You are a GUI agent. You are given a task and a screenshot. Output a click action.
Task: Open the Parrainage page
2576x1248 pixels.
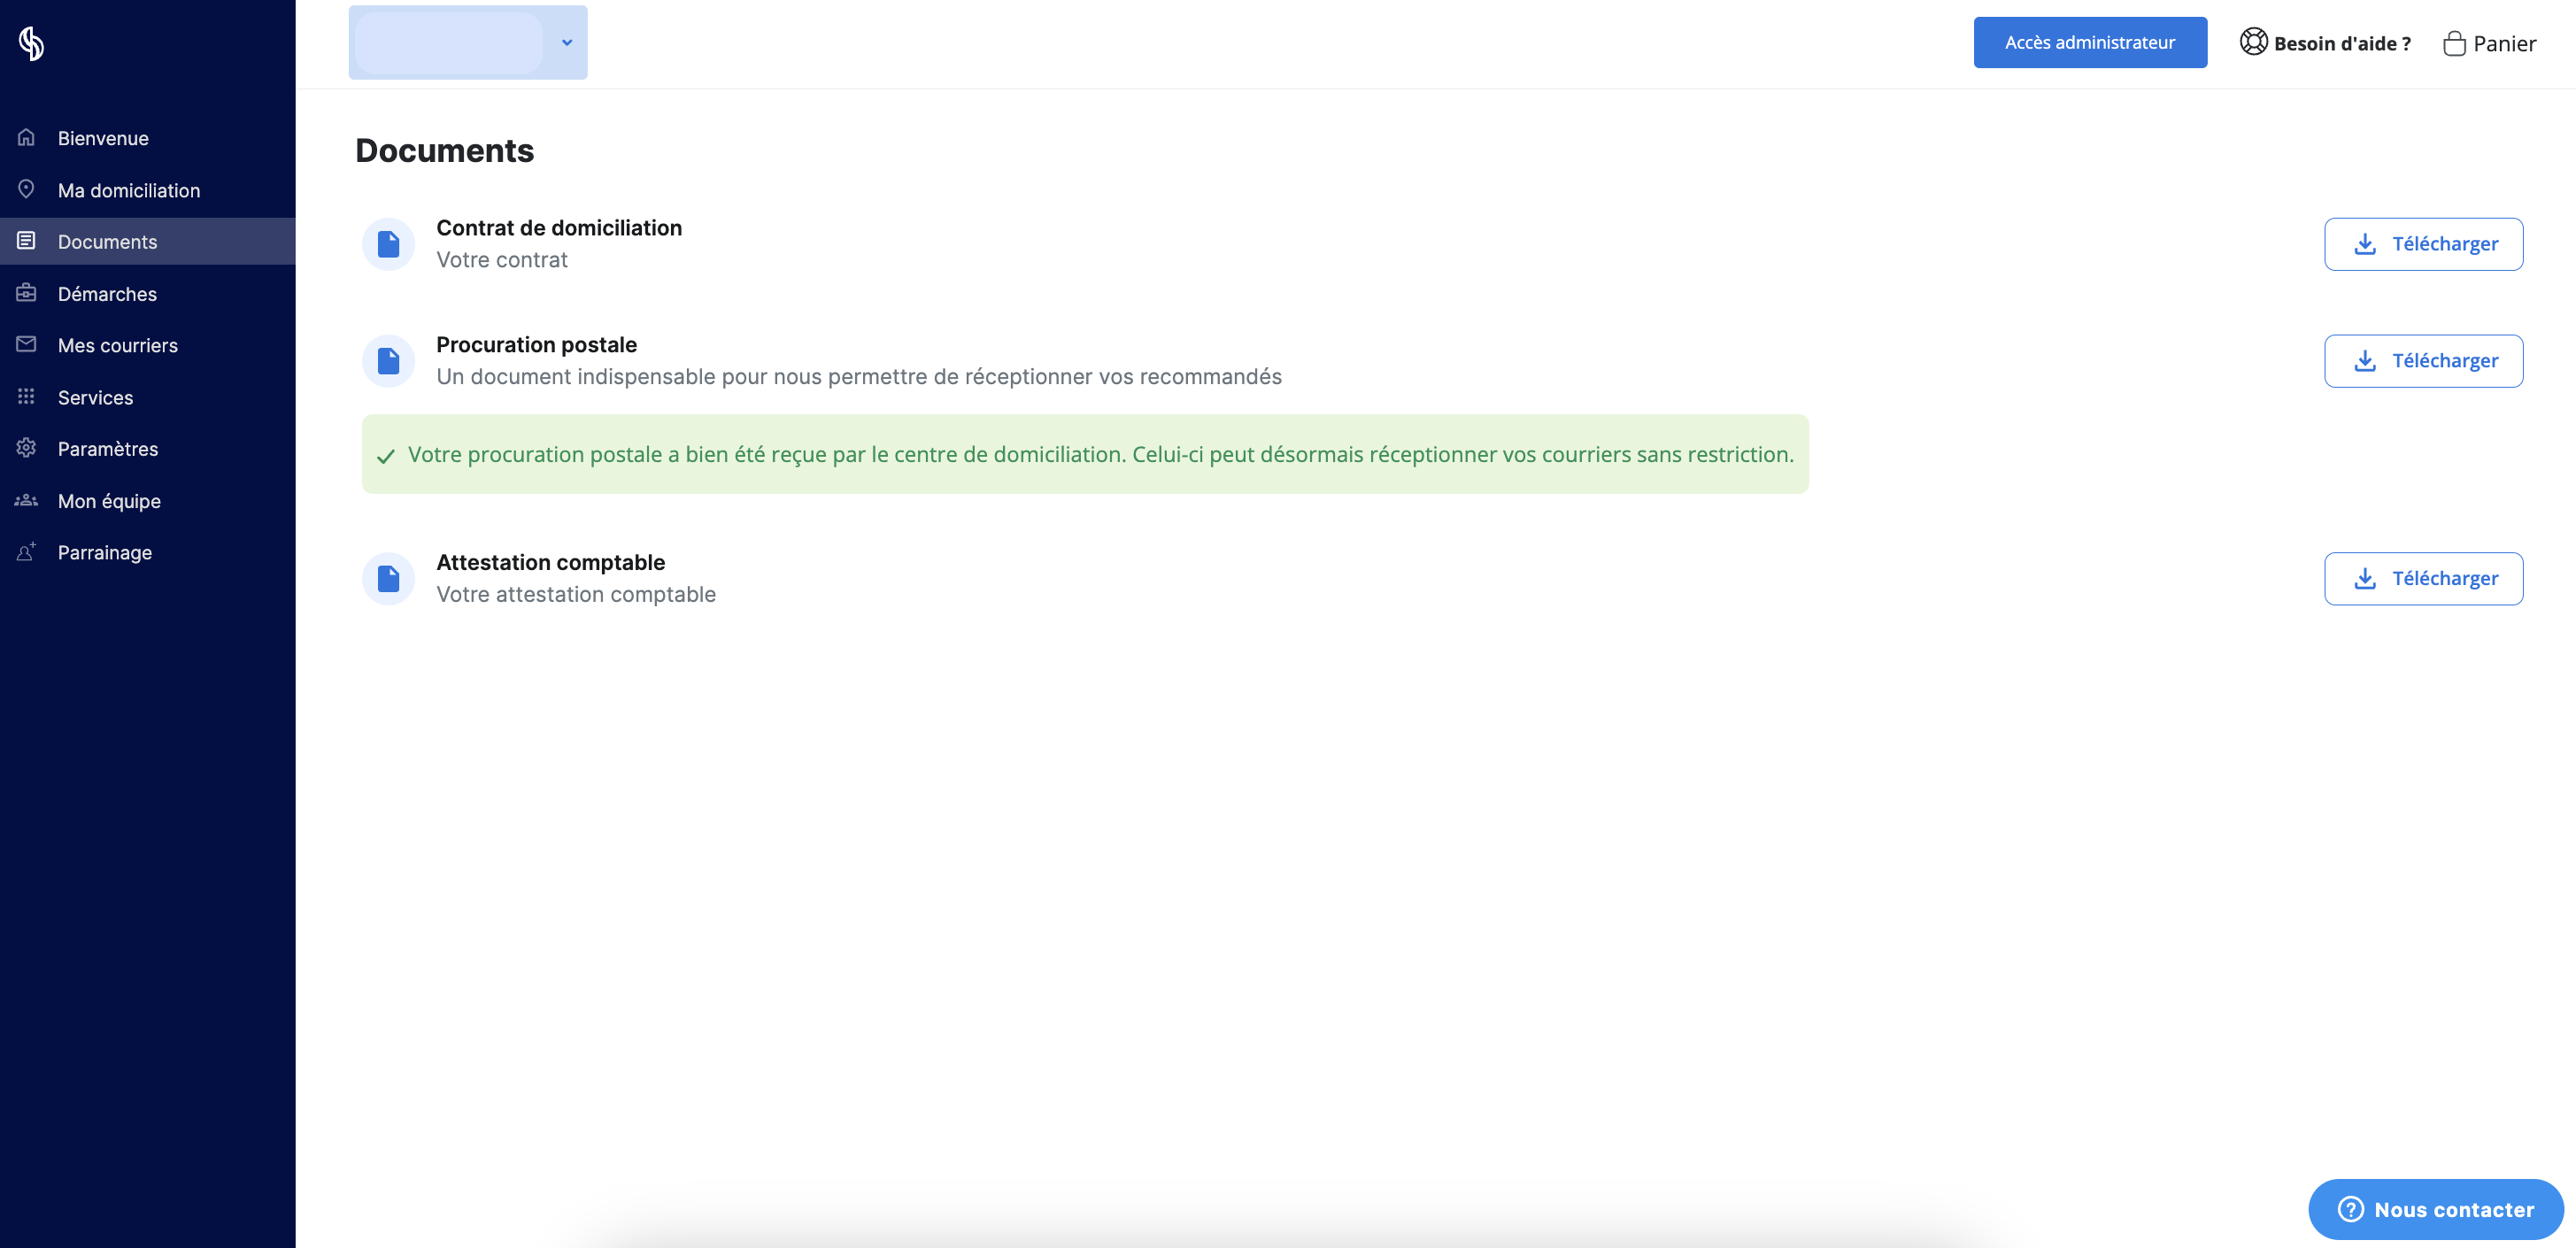point(148,552)
